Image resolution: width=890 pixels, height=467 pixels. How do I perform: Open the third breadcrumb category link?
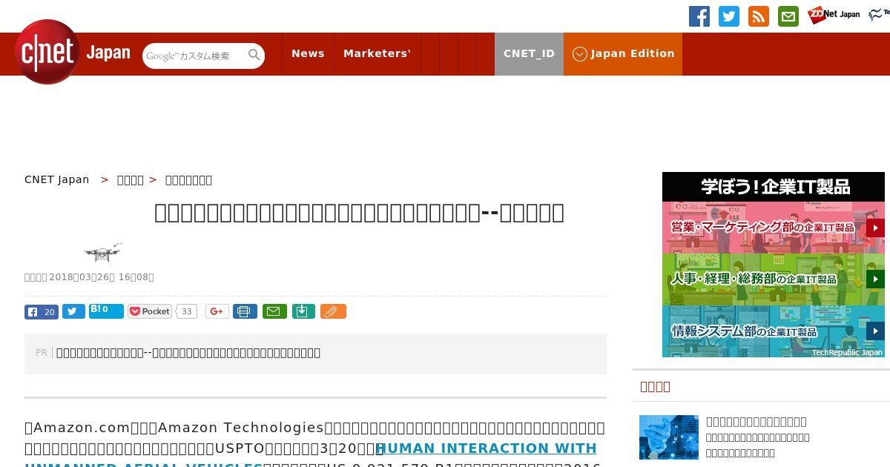tap(188, 179)
